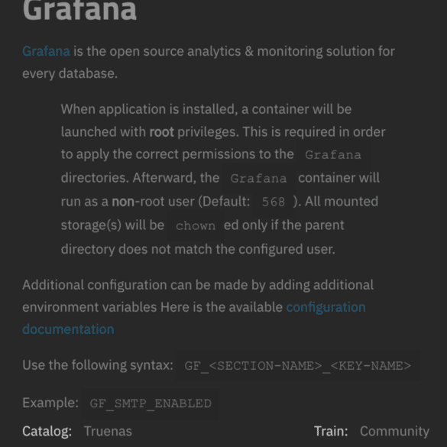The image size is (447, 447).
Task: Click the bold word 'root' in the note
Action: (x=162, y=132)
